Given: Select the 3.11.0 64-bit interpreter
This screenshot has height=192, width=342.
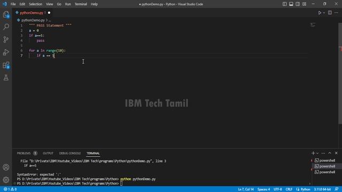Looking at the screenshot, I should point(322,189).
